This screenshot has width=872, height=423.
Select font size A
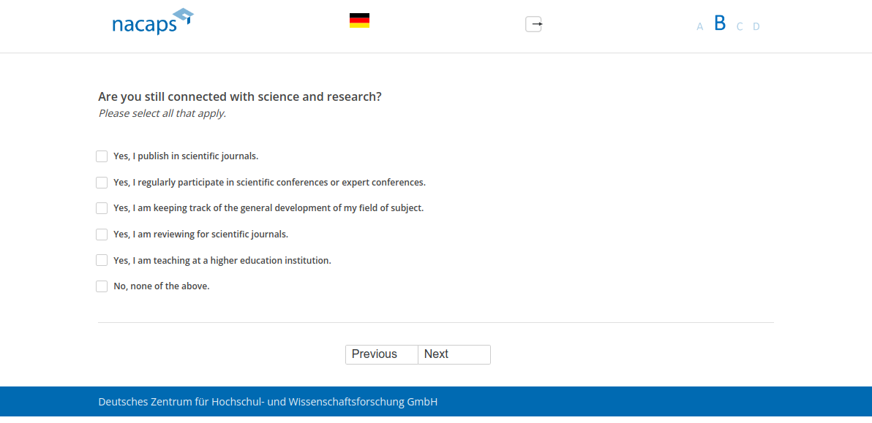(x=699, y=27)
